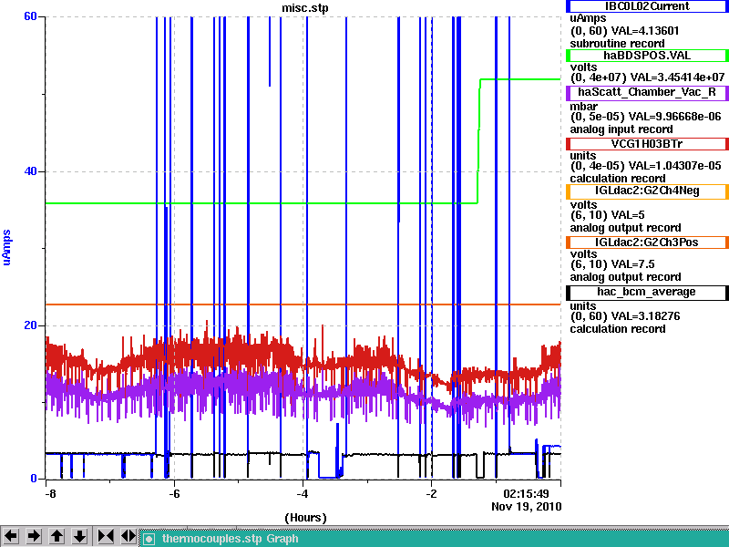This screenshot has width=729, height=547.
Task: Click the VAL=4.13601 range line
Action: coord(624,31)
